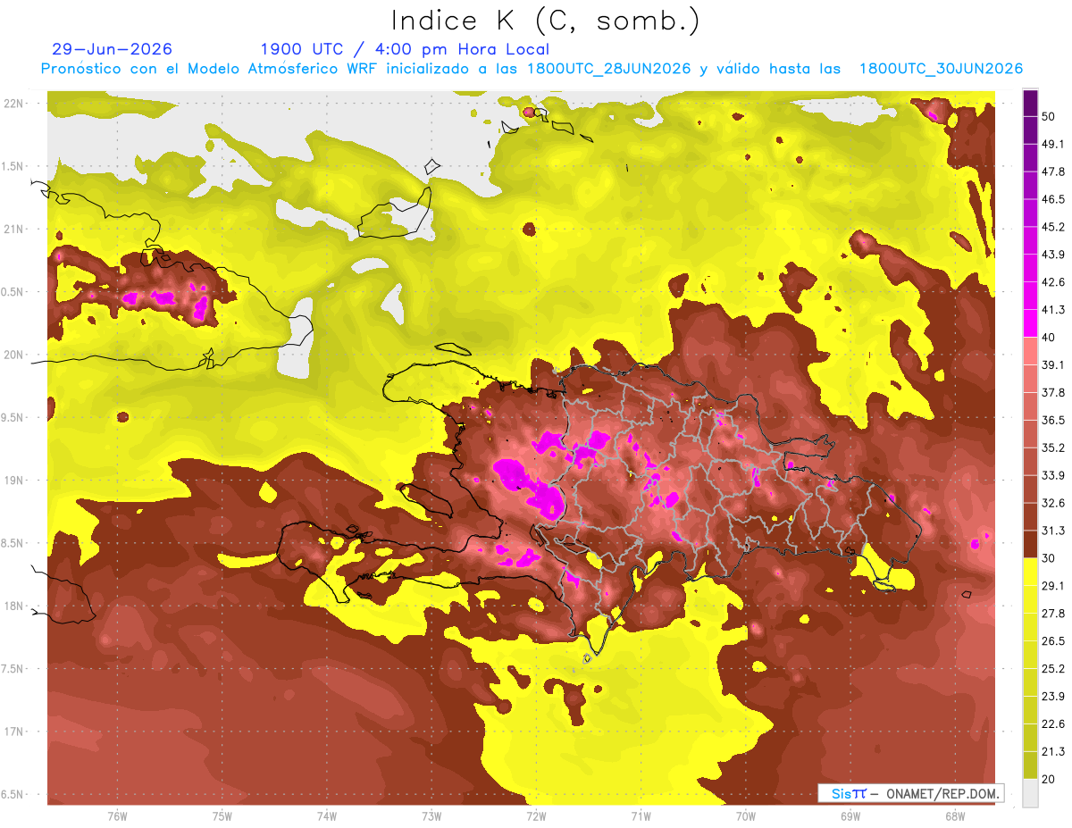This screenshot has height=828, width=1072.
Task: Click the colorbar value 50
Action: coord(1049,115)
